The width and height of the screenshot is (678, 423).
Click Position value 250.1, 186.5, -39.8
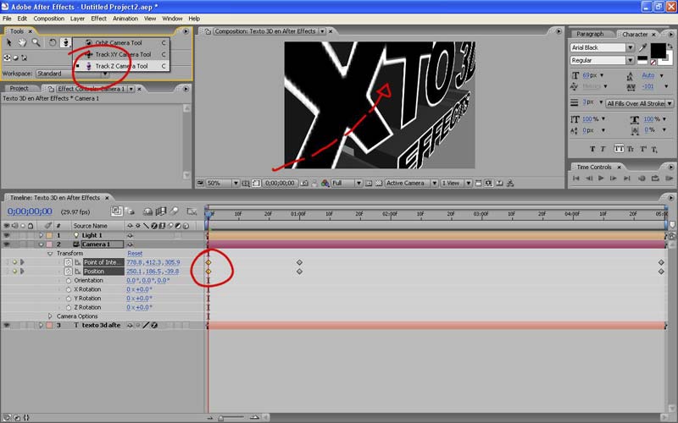[x=153, y=272]
